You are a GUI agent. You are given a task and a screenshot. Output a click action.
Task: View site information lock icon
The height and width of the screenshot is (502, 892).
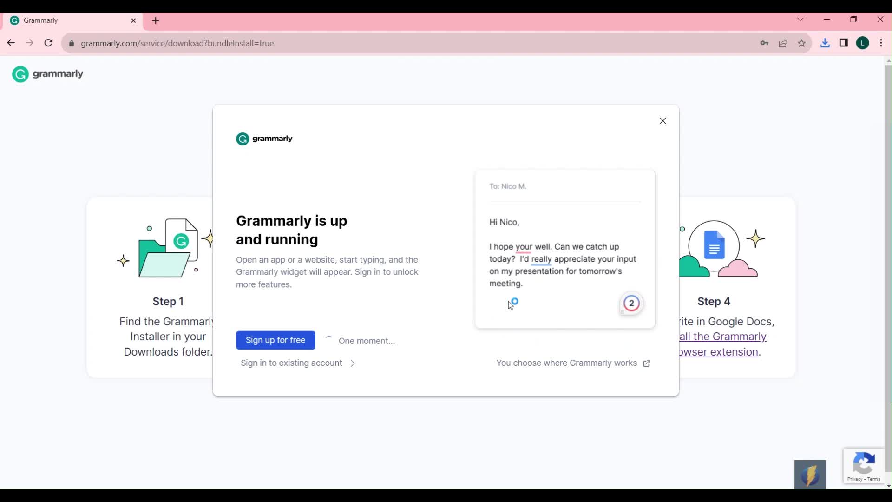[72, 43]
